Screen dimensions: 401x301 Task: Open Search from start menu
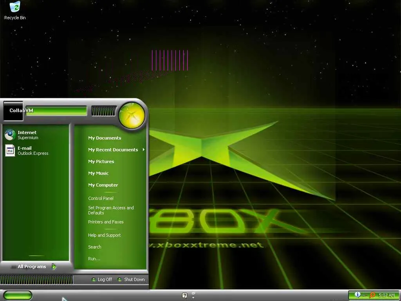coord(95,247)
